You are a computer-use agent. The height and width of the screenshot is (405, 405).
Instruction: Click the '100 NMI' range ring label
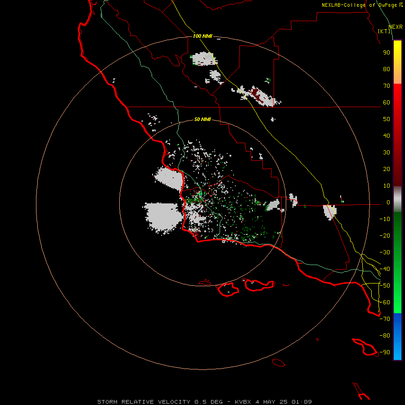(202, 36)
